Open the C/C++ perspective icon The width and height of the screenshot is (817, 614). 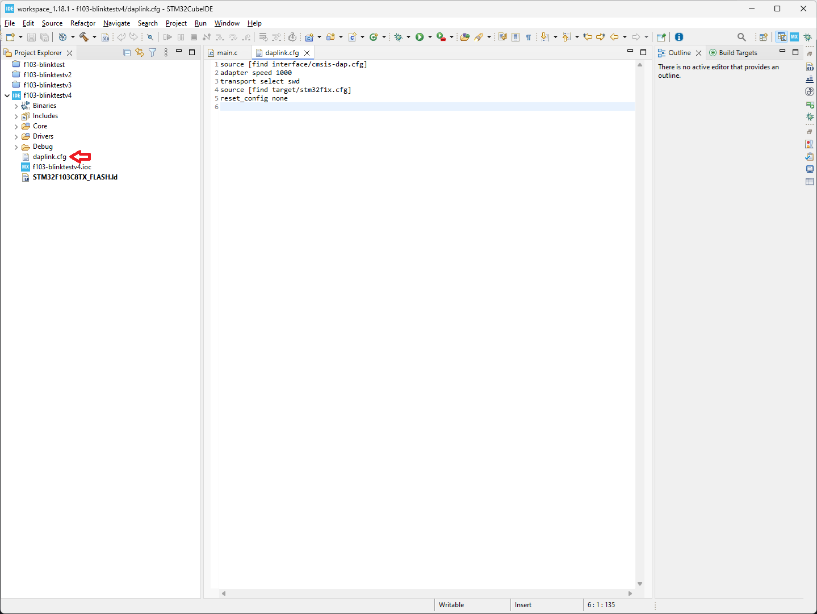pyautogui.click(x=781, y=36)
